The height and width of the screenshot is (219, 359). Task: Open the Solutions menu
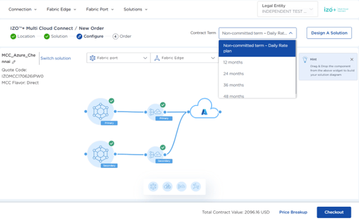point(135,9)
